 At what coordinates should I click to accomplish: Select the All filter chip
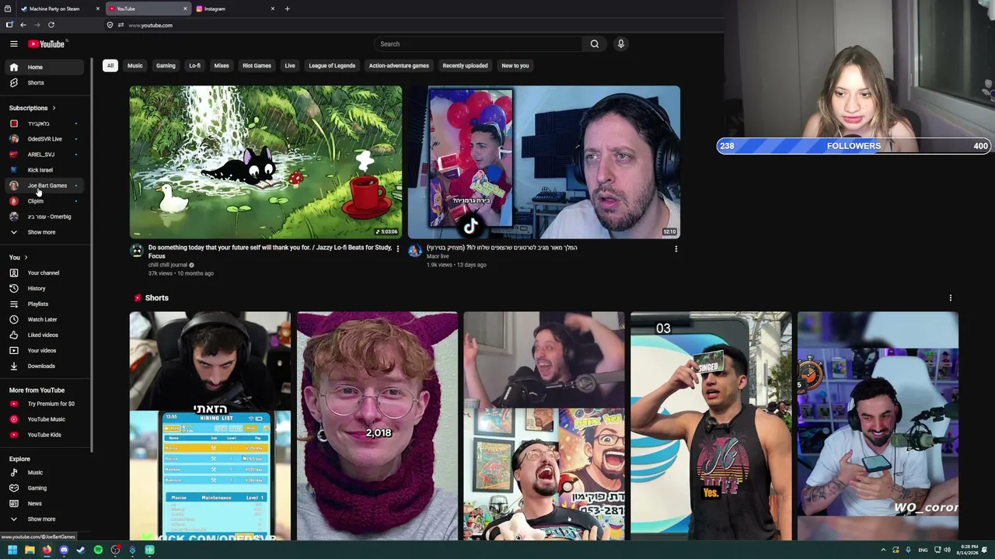tap(110, 65)
